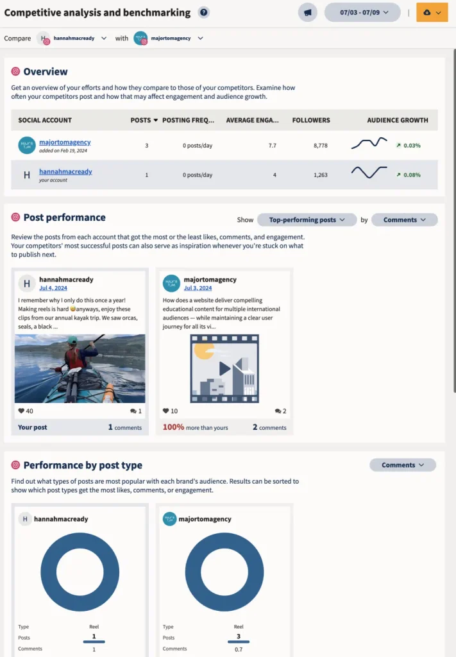Viewport: 456px width, 657px height.
Task: Click the majortomagency avatar in Overview table
Action: click(x=27, y=146)
